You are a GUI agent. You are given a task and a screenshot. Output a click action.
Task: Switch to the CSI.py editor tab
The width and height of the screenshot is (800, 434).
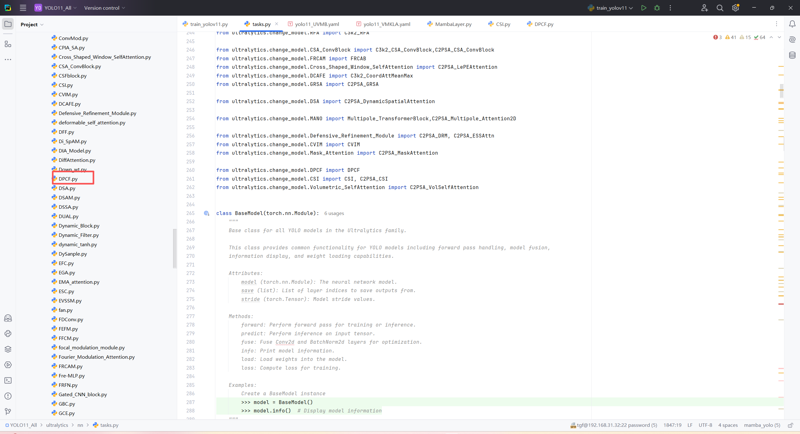coord(502,24)
